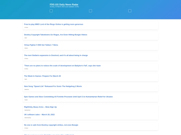Click source tag under UK software sales
This screenshot has height=135, width=181.
point(28,118)
